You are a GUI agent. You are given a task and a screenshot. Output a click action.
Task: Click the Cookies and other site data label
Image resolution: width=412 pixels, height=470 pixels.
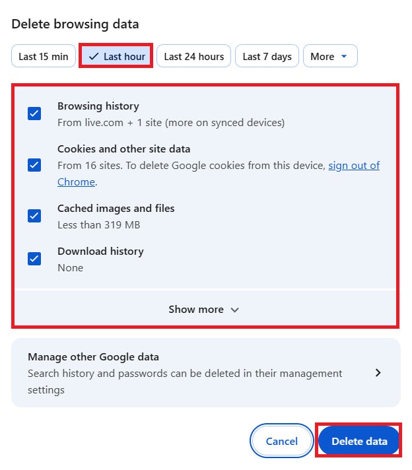coord(123,149)
